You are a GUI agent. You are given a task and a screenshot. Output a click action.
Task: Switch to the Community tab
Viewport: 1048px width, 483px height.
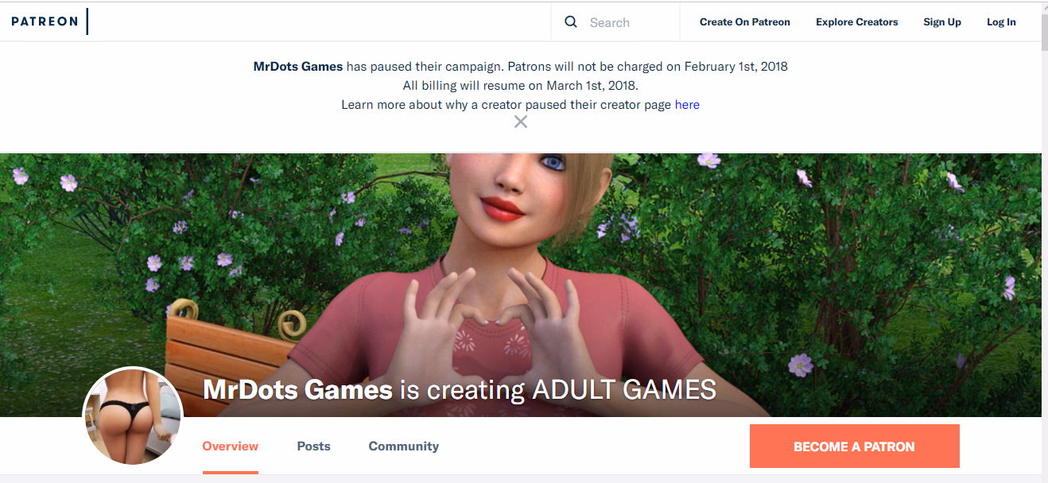(x=404, y=446)
